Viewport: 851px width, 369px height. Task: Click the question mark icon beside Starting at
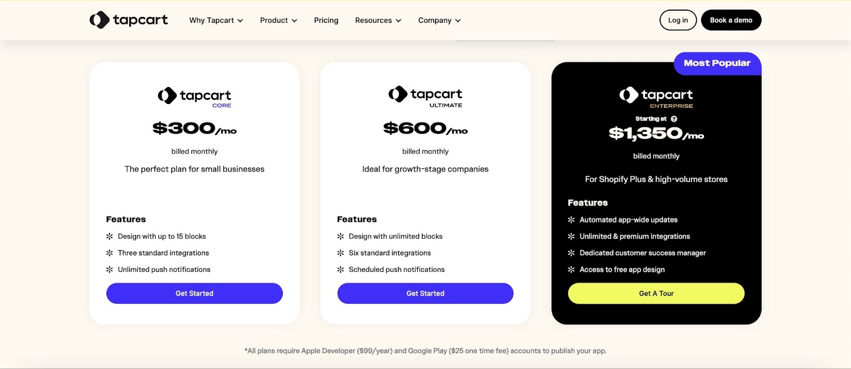pyautogui.click(x=674, y=119)
